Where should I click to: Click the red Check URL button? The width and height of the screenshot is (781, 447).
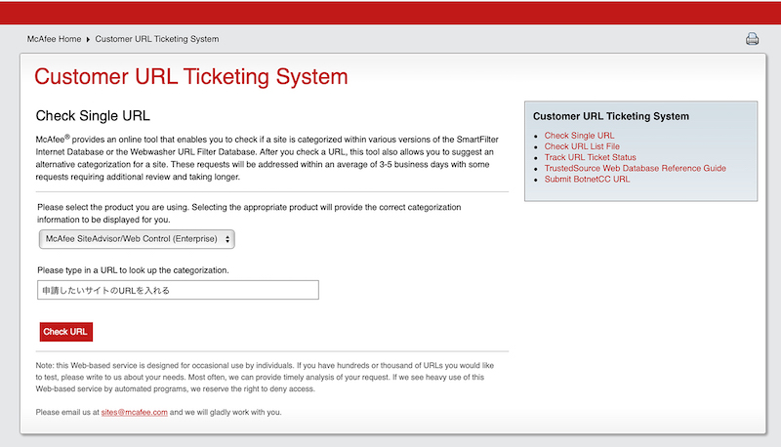click(x=65, y=332)
